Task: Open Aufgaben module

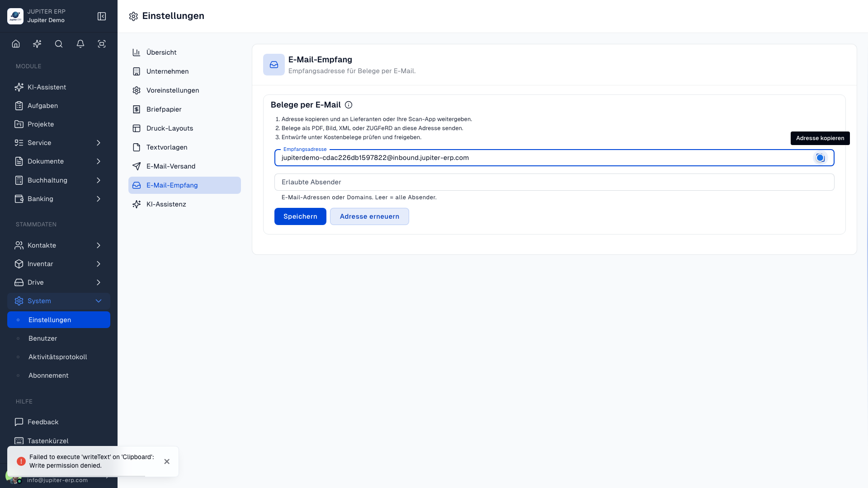Action: [x=59, y=106]
